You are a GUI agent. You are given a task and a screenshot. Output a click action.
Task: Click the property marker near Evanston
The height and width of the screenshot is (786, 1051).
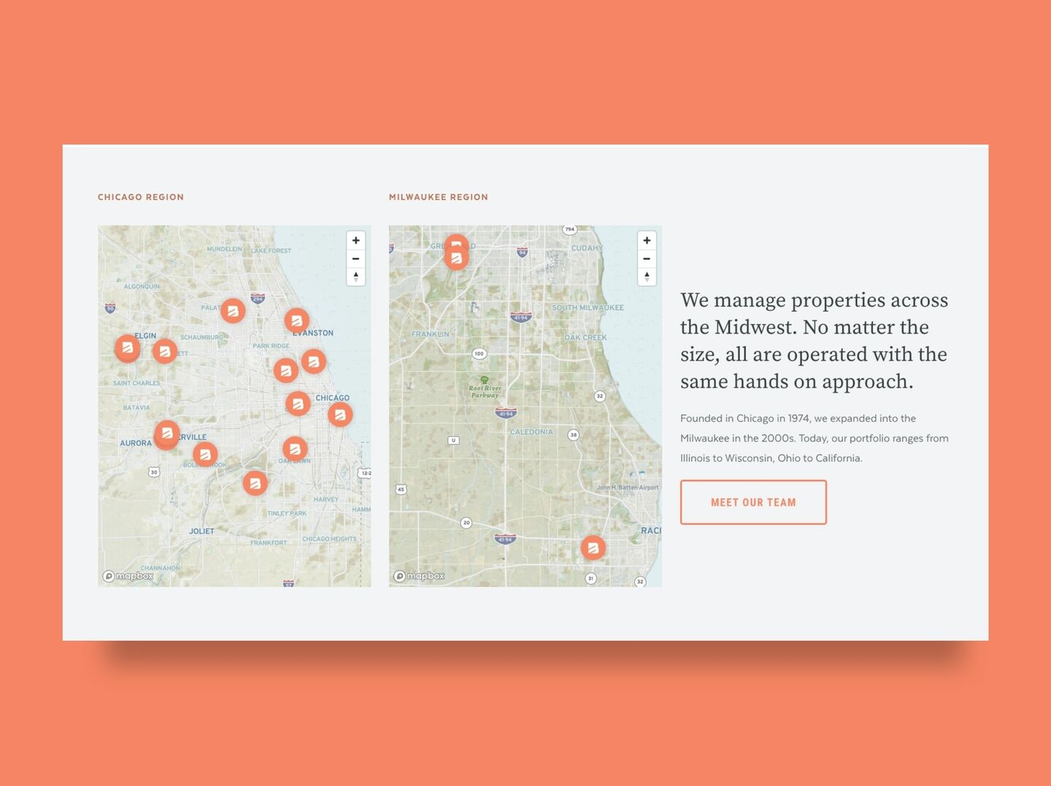(296, 320)
